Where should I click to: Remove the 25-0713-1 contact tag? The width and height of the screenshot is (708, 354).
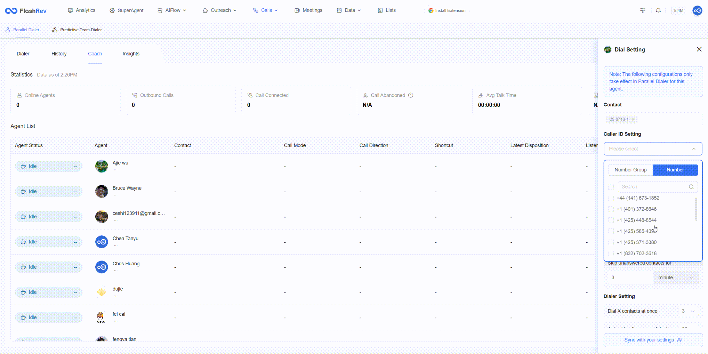633,119
